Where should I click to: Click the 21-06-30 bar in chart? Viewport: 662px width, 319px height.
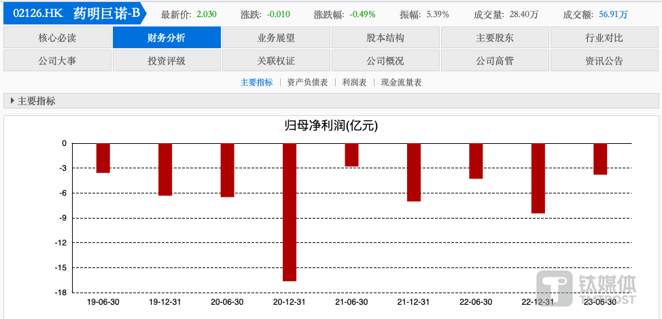pos(351,155)
